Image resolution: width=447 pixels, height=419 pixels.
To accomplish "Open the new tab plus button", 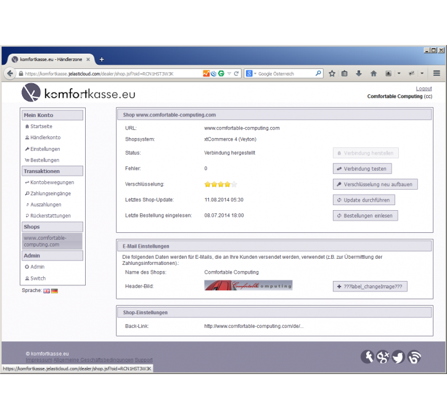I will (102, 60).
